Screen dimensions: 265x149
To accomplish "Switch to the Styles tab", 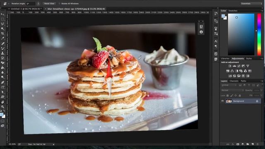I will click(249, 59).
